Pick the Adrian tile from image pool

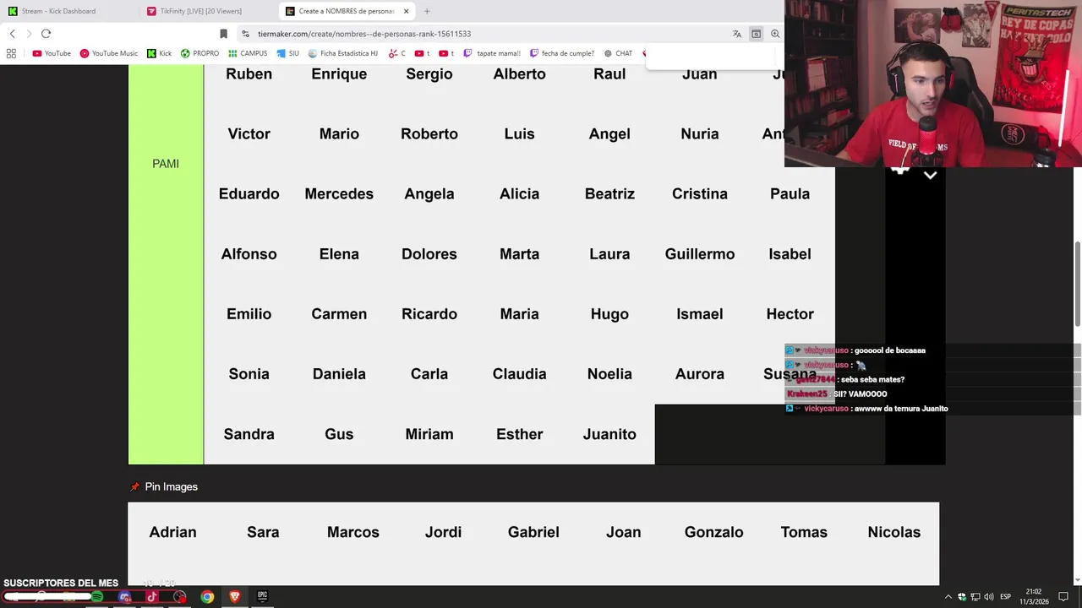[x=172, y=532]
